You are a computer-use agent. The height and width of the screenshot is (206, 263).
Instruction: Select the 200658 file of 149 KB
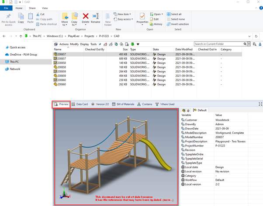147,63
